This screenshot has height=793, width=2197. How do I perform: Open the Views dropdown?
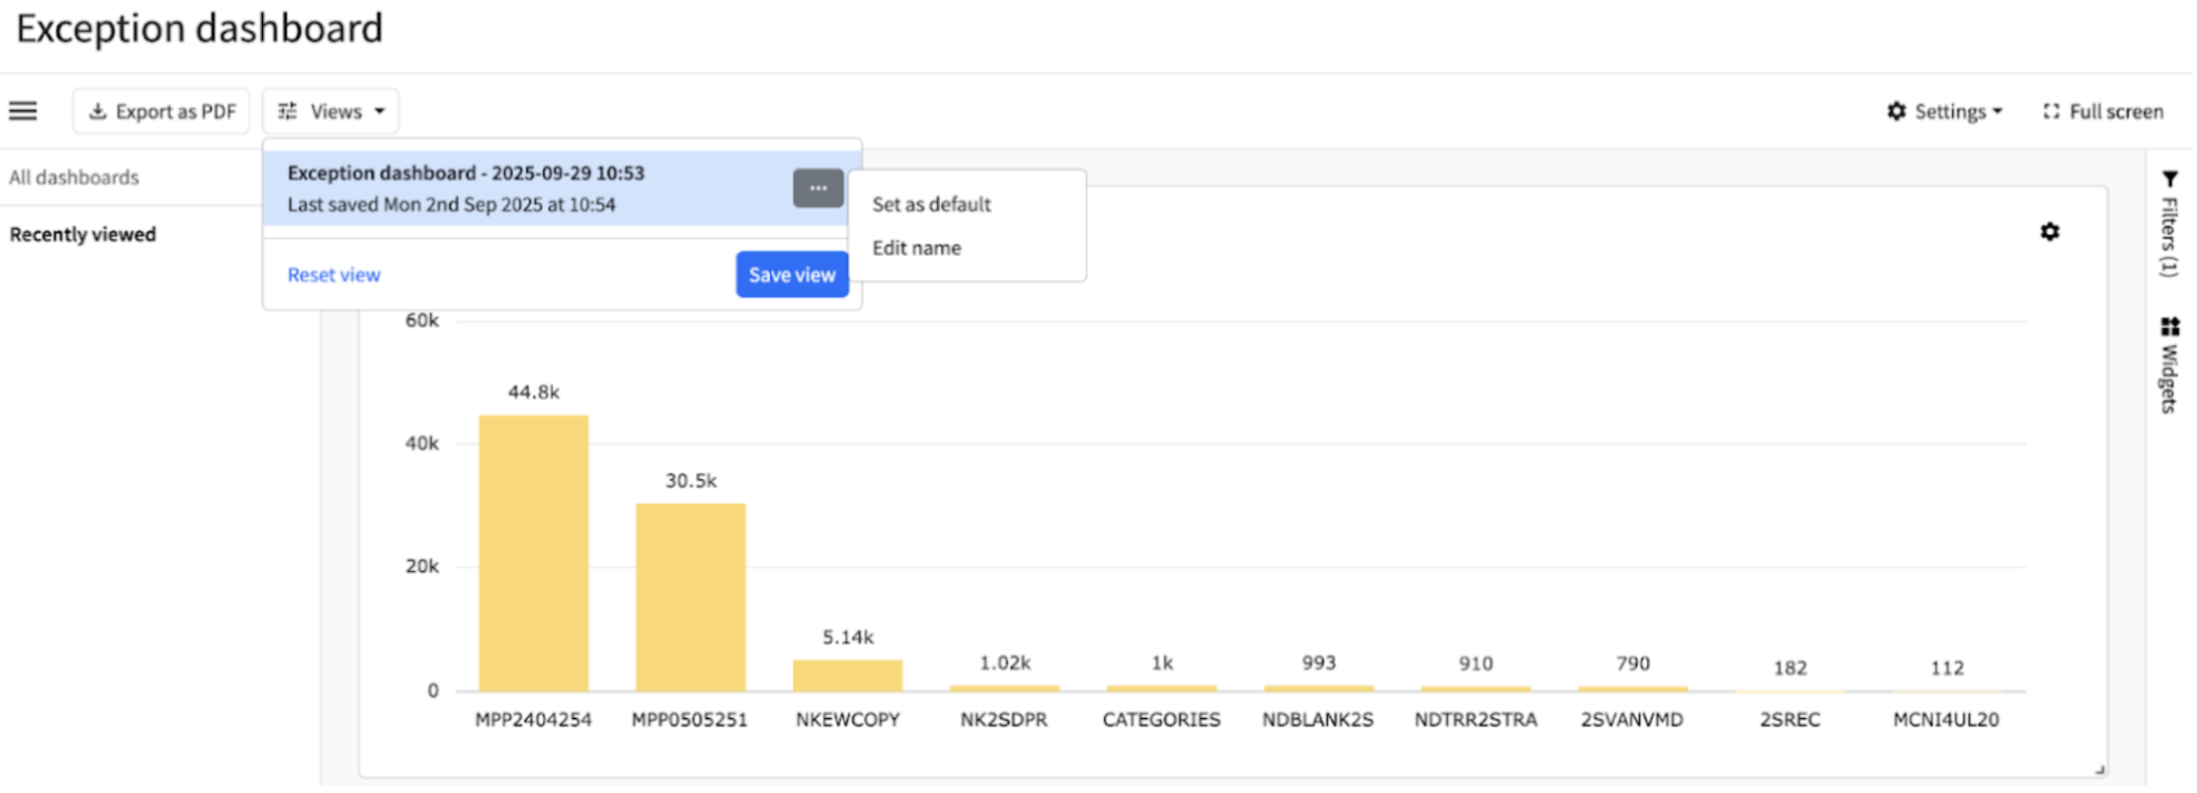coord(330,111)
